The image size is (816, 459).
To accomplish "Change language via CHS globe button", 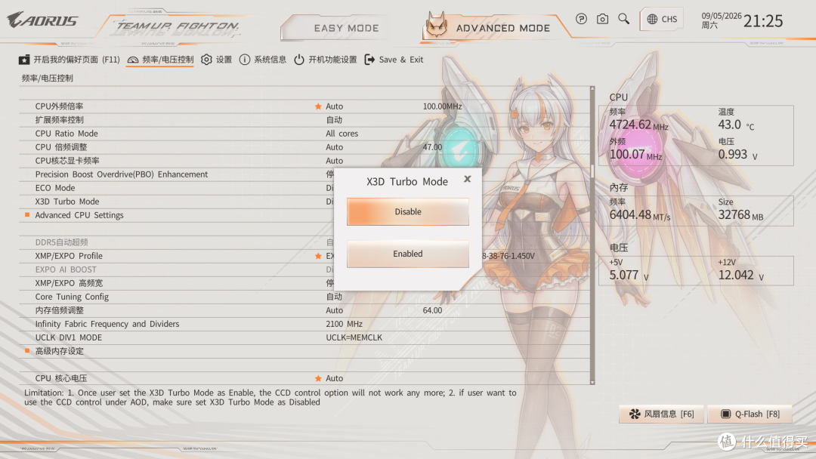I will pos(662,19).
